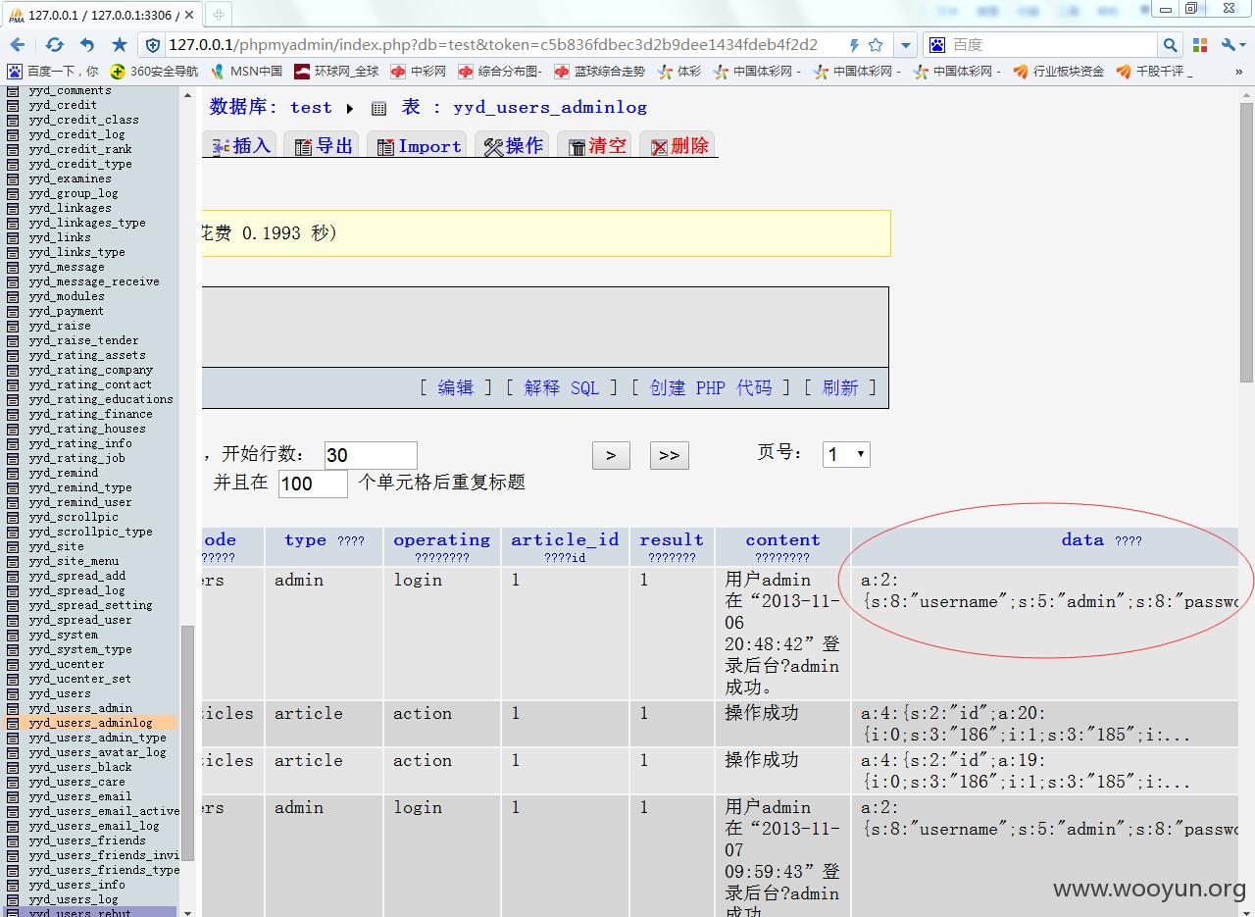Open the 蓝球综合走势 bookmark
Screen dimensions: 1255x917
point(599,72)
